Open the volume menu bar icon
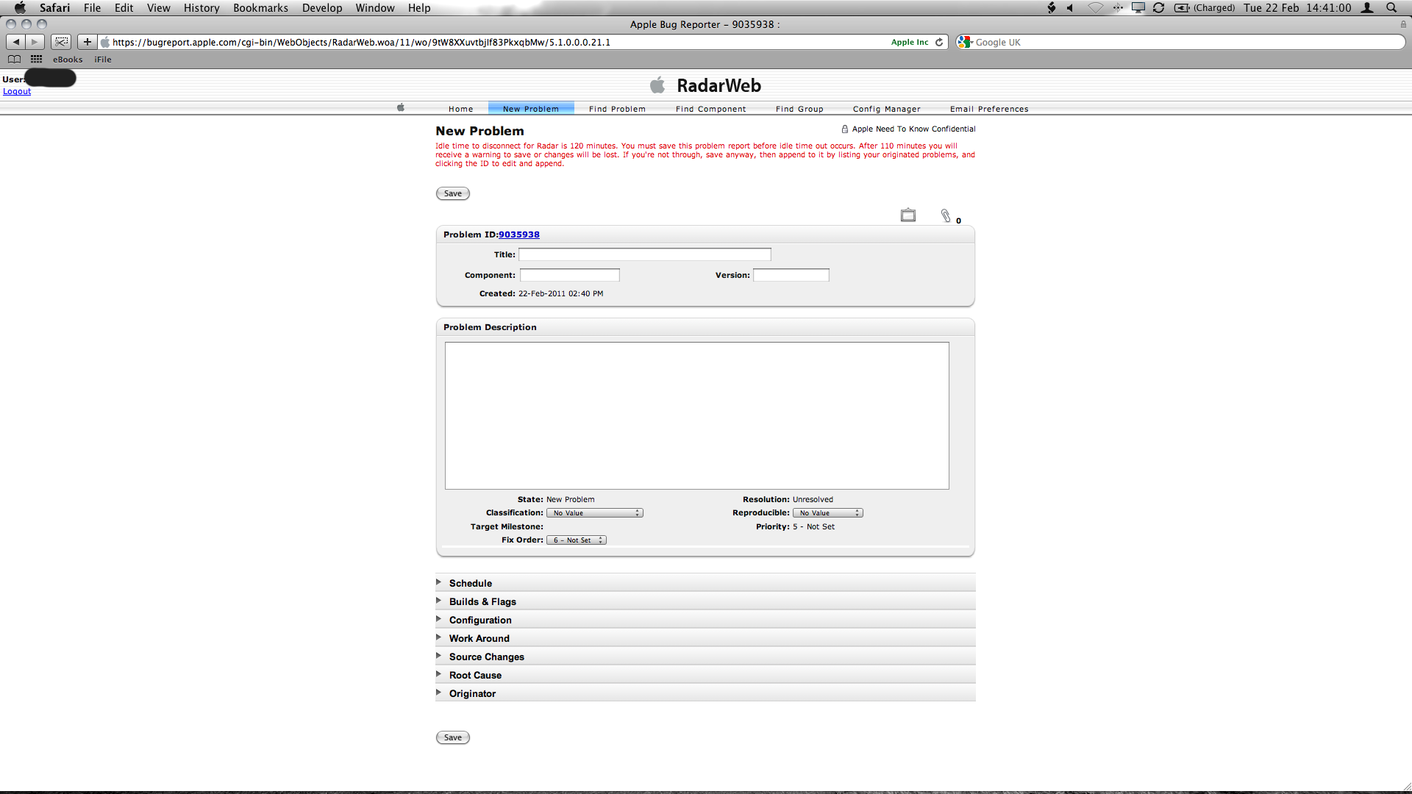 point(1070,7)
